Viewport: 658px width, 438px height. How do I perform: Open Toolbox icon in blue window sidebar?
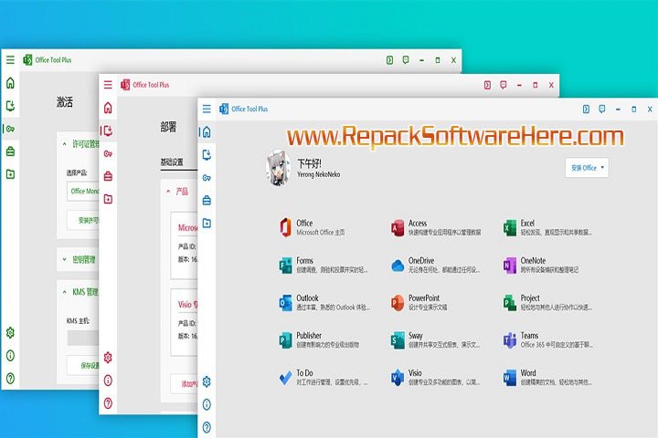point(207,201)
